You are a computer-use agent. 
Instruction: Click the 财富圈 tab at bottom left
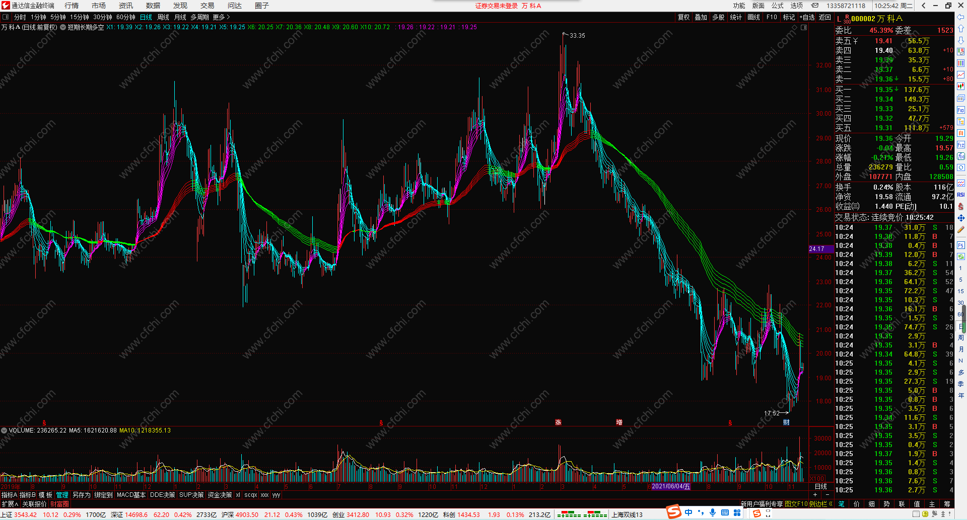pyautogui.click(x=59, y=504)
